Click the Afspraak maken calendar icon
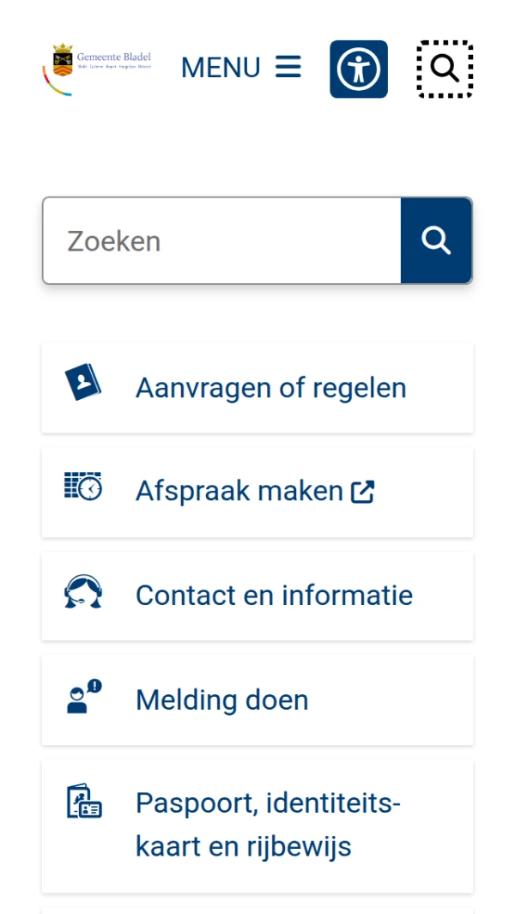Viewport: 515px width, 914px height. 83,487
